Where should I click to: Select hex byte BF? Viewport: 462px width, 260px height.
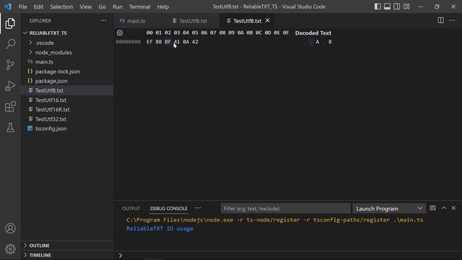click(167, 42)
